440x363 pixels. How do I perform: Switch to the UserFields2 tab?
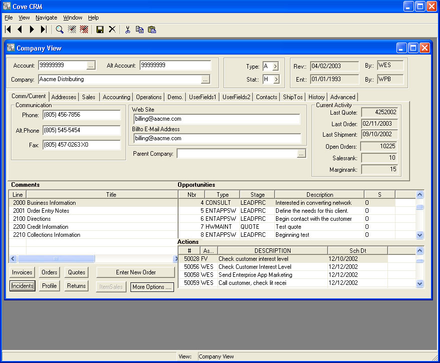click(236, 97)
